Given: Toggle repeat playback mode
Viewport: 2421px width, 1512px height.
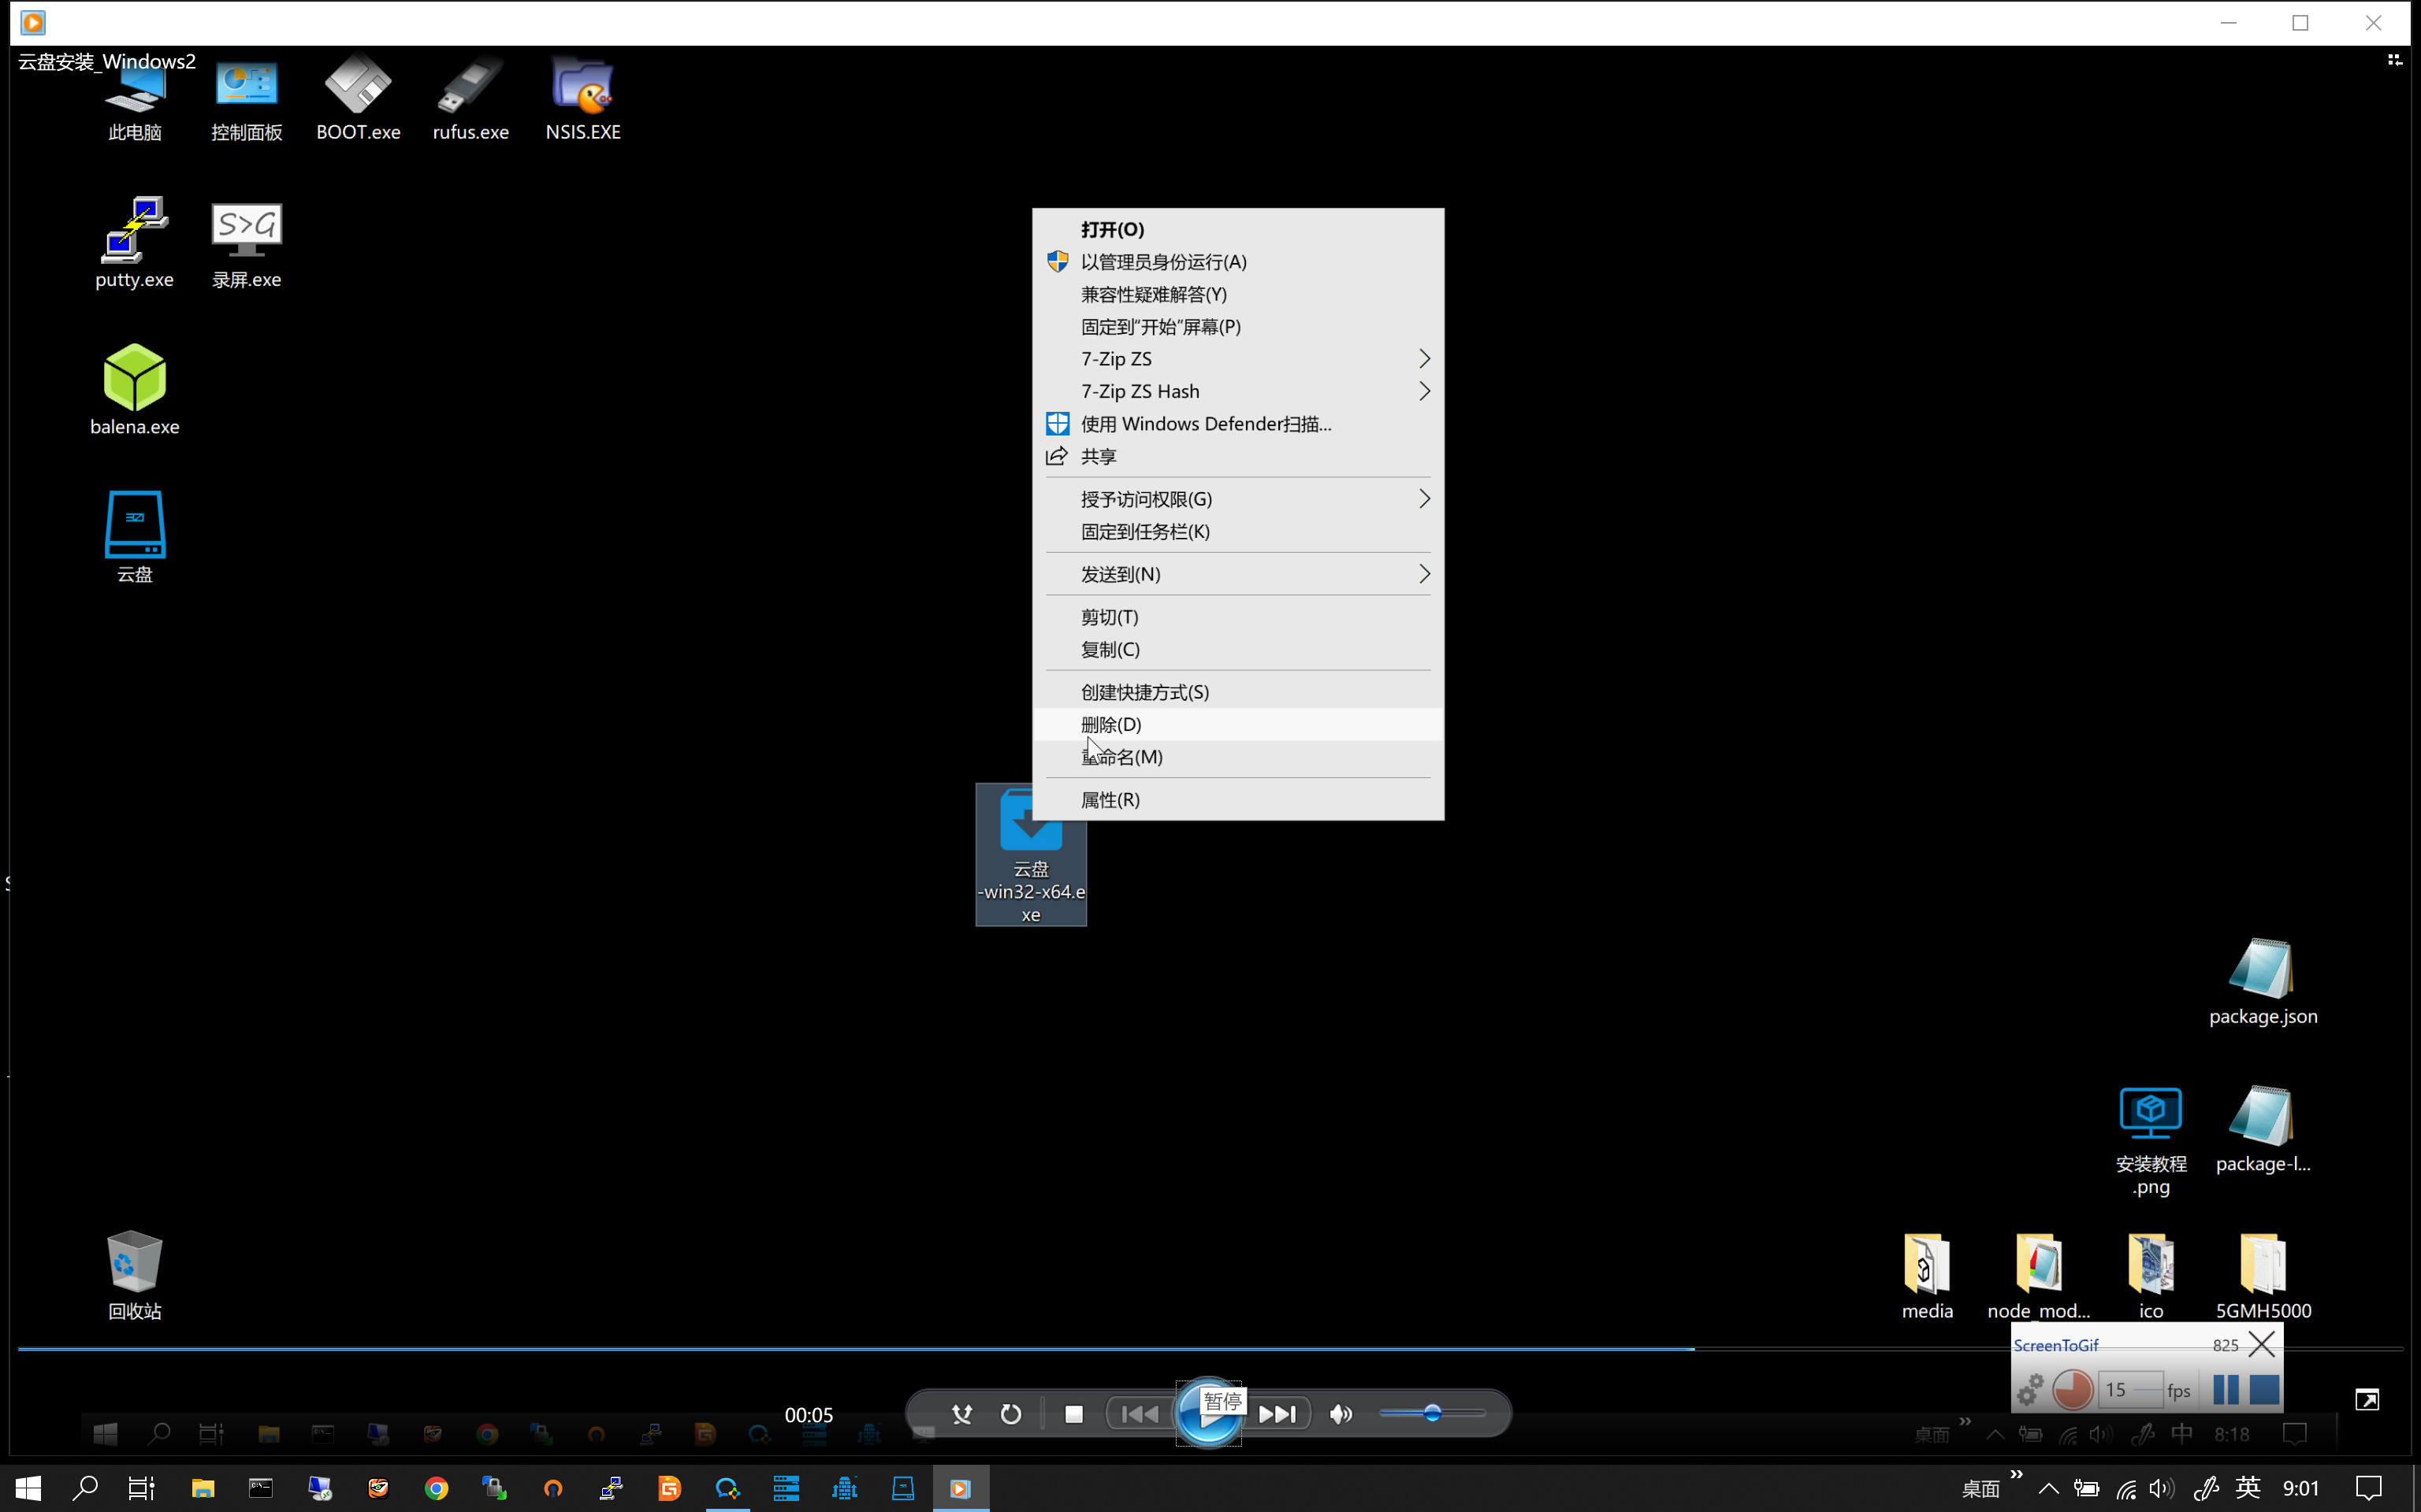Looking at the screenshot, I should pyautogui.click(x=1010, y=1414).
